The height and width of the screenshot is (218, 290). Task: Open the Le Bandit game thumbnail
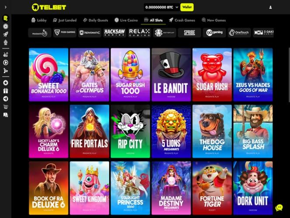[171, 75]
